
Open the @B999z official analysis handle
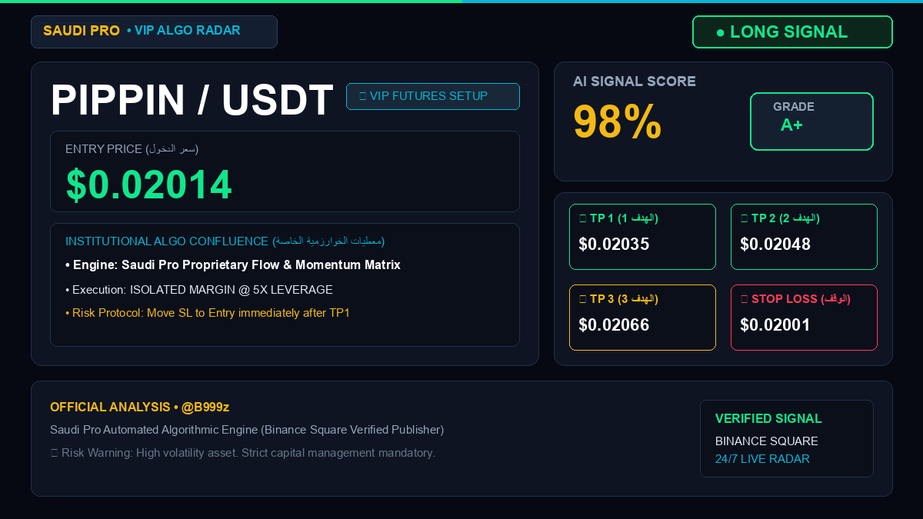click(205, 407)
